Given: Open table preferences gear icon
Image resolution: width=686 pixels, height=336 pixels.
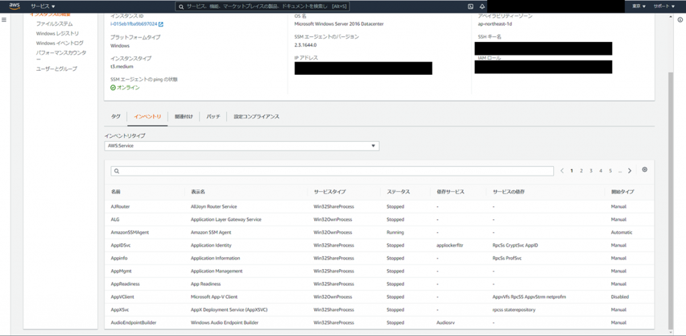Looking at the screenshot, I should coord(644,170).
